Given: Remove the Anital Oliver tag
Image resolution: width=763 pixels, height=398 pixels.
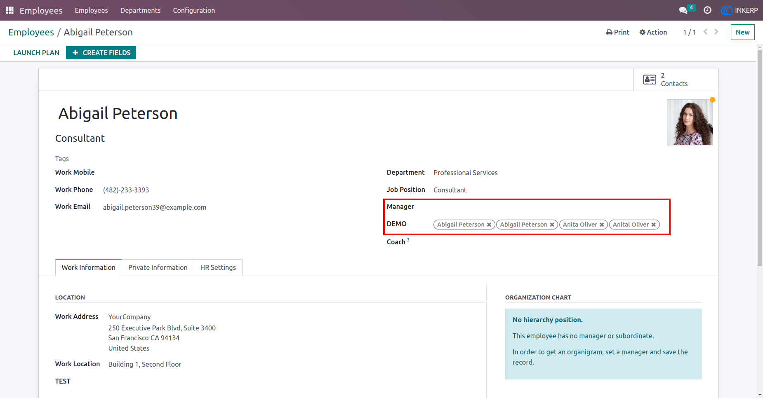Looking at the screenshot, I should (x=654, y=225).
